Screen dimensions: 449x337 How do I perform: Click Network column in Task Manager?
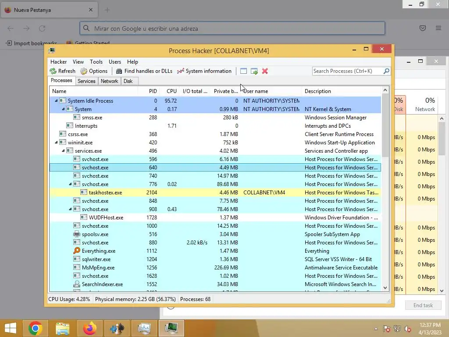click(x=425, y=104)
